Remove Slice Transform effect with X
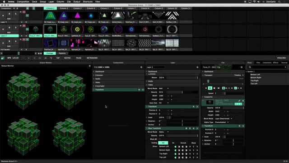Viewport: 289px width, 163px height. pyautogui.click(x=194, y=128)
